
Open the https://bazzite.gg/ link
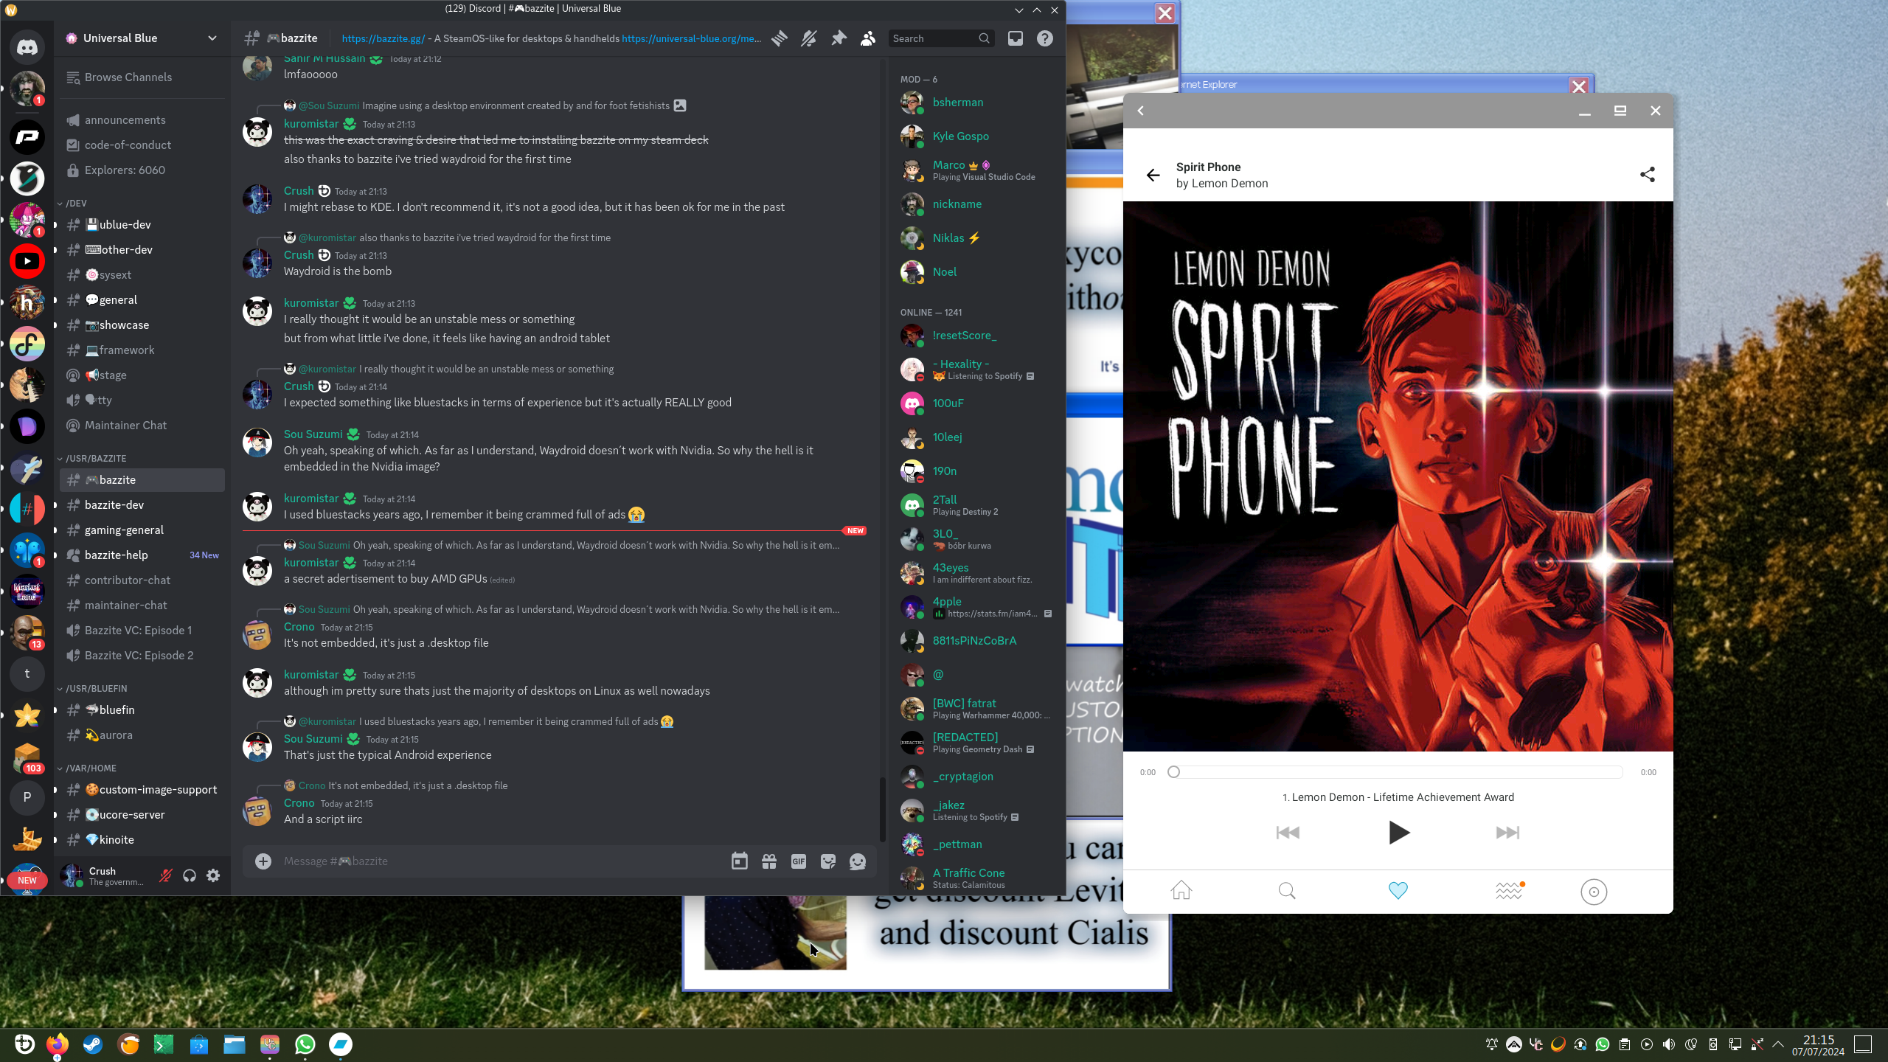(x=383, y=38)
